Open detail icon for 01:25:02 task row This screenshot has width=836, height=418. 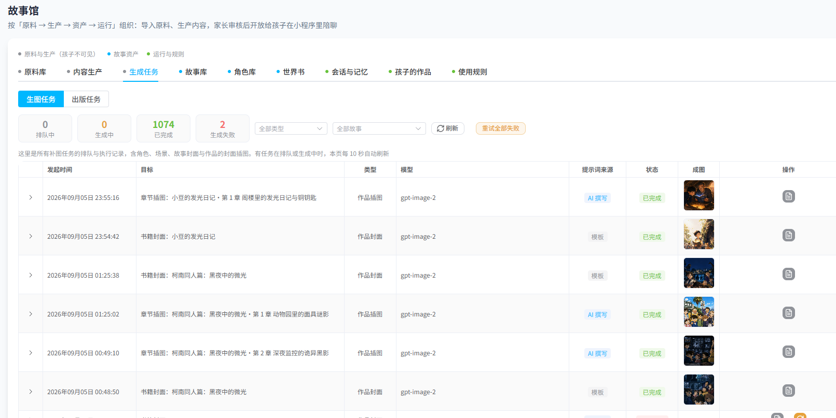[x=788, y=313]
